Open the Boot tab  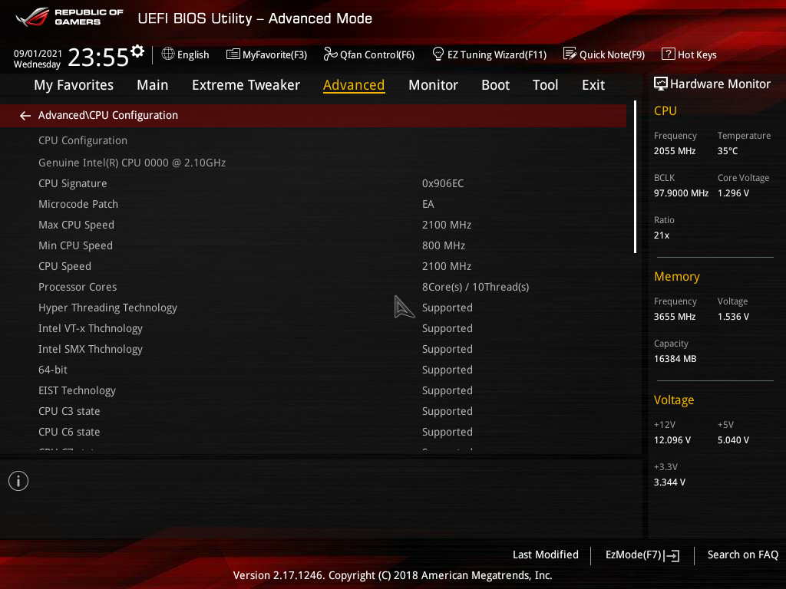coord(495,85)
